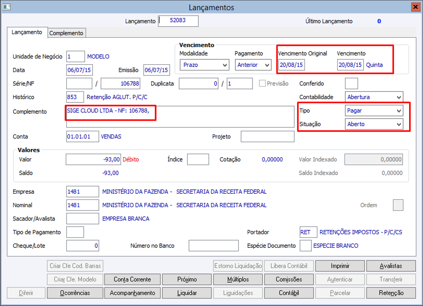Click the disabled Criar Cfe. Modelo button
Viewport: 423px width, 306px height.
75,279
